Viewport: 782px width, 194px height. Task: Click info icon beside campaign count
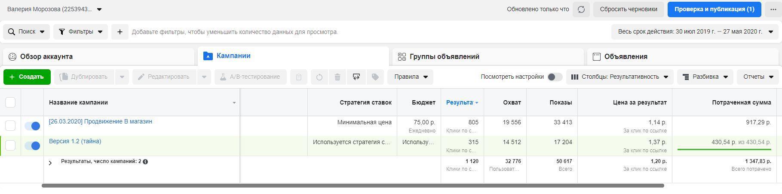coord(145,162)
